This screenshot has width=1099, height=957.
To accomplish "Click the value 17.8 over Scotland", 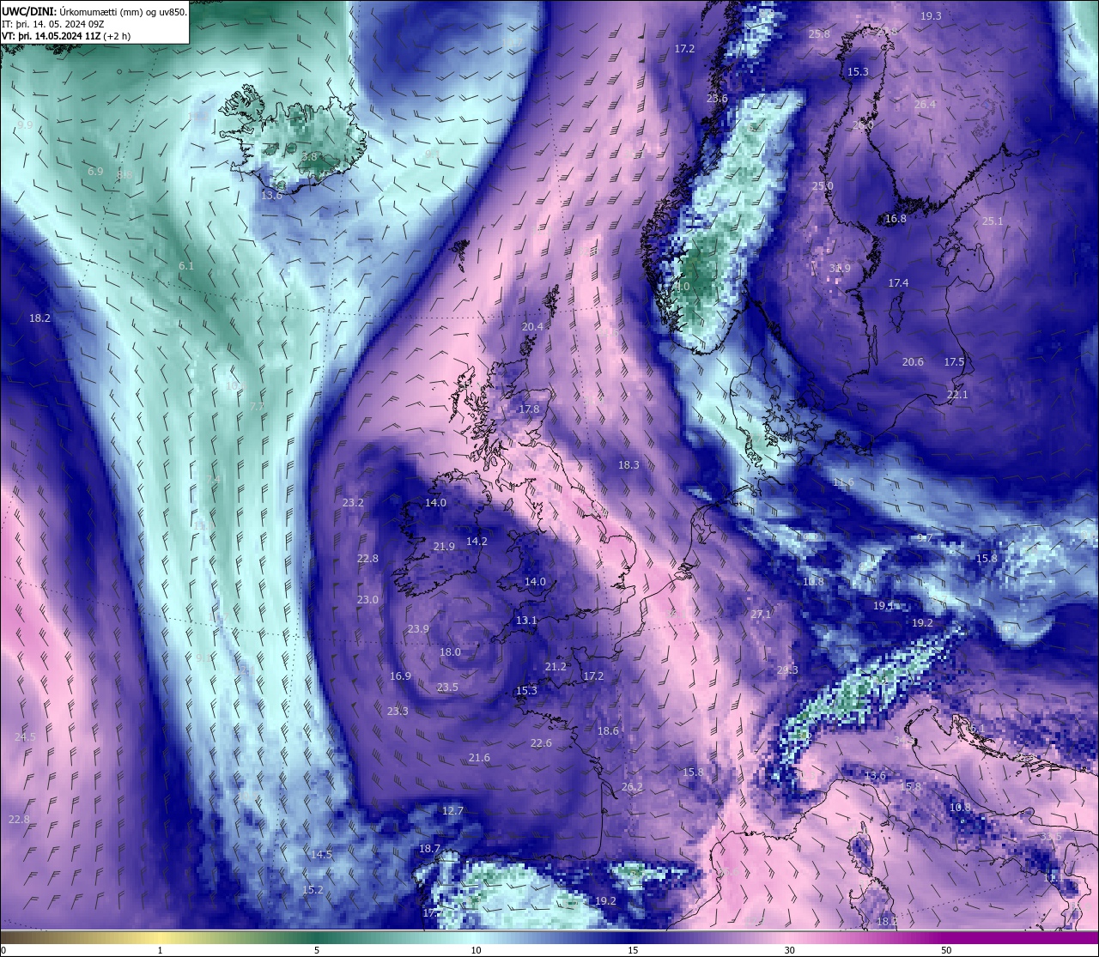I will pos(529,409).
